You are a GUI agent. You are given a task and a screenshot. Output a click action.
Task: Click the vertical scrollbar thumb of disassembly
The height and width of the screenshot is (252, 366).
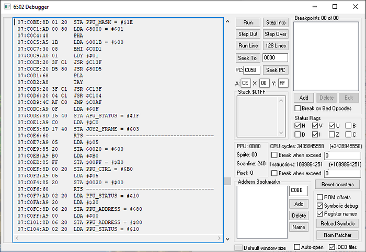coord(227,181)
